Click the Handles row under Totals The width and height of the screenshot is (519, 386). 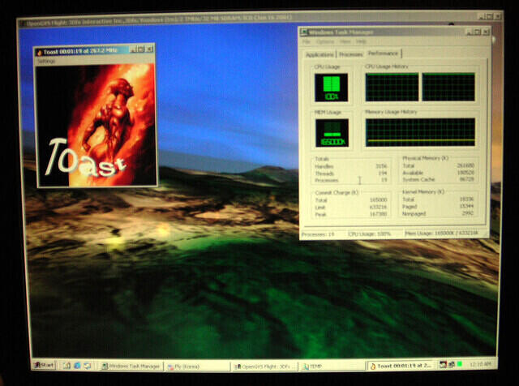point(351,166)
